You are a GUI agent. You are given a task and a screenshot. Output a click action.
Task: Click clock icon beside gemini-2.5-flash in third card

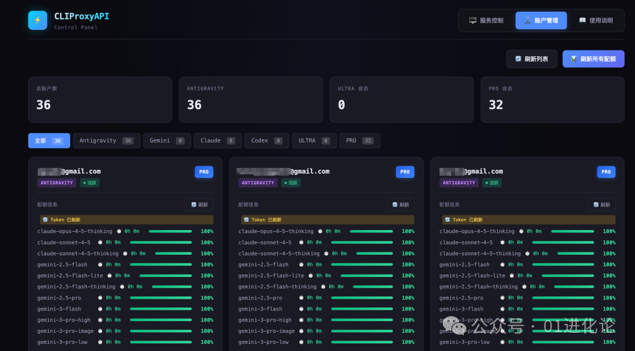point(503,265)
